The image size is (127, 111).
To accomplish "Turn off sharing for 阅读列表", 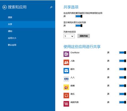I will pyautogui.click(x=122, y=102).
